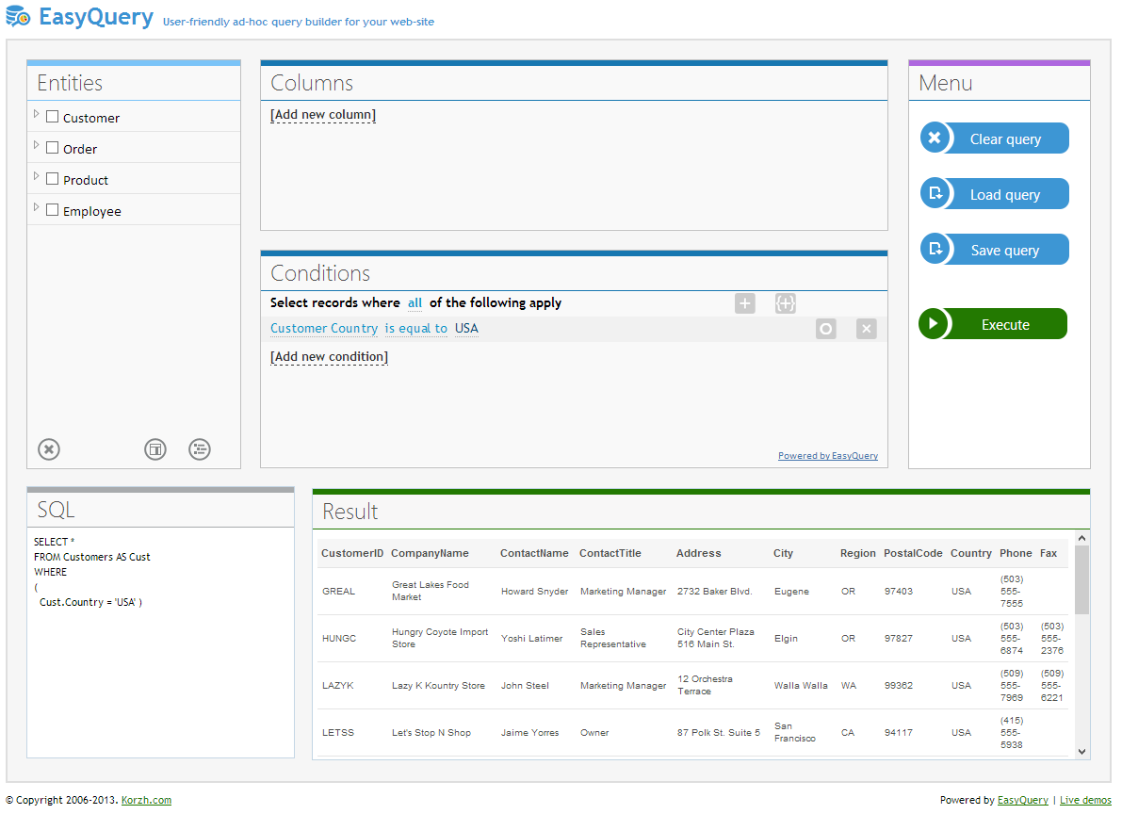Click the clear selection X icon in Entities
Image resolution: width=1122 pixels, height=814 pixels.
[49, 449]
